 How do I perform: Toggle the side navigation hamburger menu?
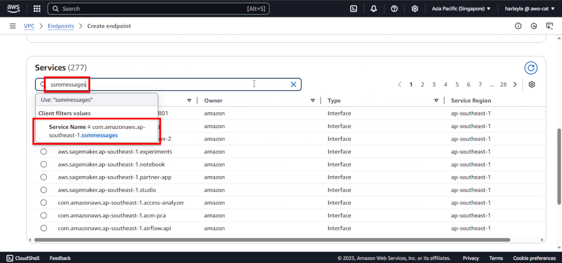click(x=13, y=26)
